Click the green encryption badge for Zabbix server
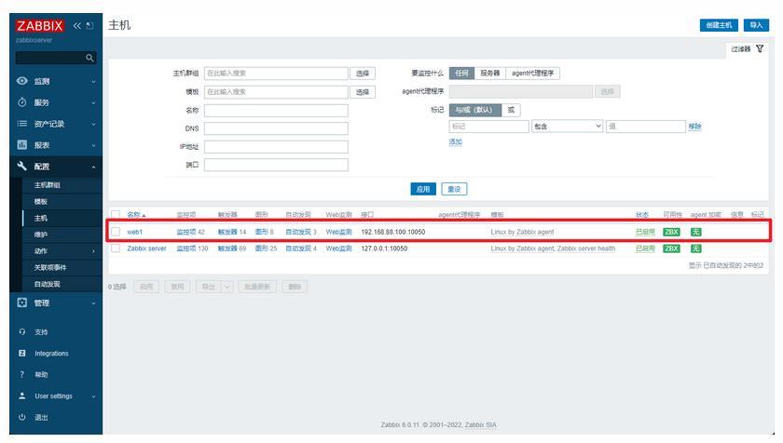Screen dimensions: 783x443 click(695, 248)
